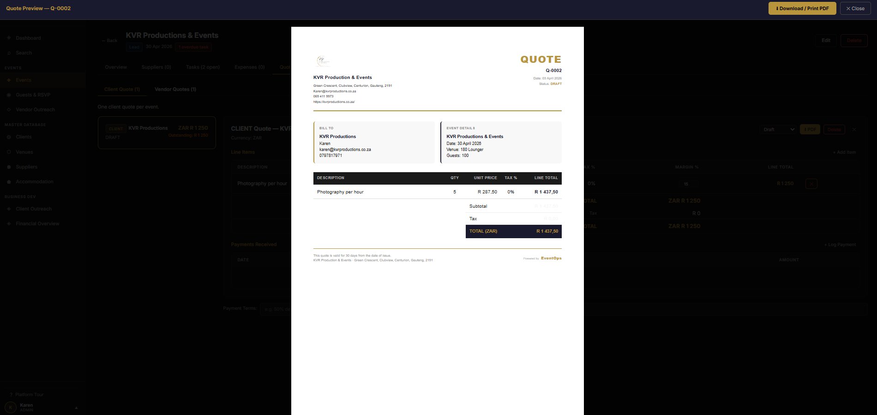
Task: Click the '1 overdue task' badge
Action: pos(193,47)
